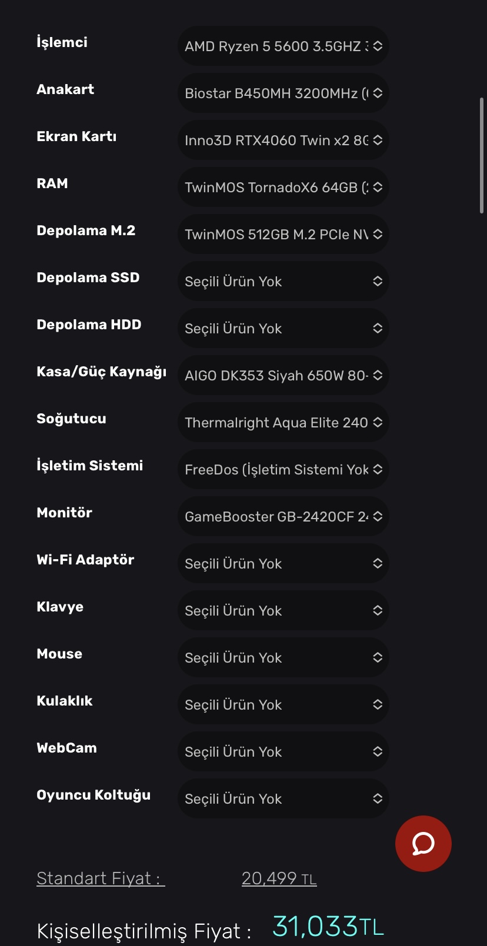
Task: Open the Ekran Kartı RTX4060 dropdown
Action: click(283, 141)
